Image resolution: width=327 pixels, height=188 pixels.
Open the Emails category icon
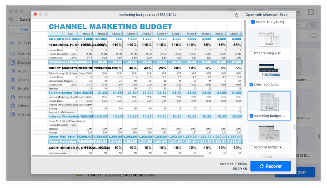pos(13,88)
